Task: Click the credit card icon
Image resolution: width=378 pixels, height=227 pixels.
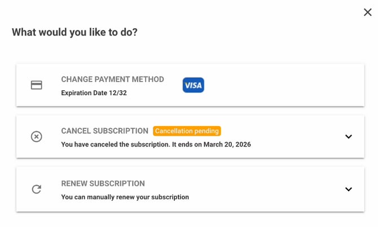Action: click(x=37, y=85)
